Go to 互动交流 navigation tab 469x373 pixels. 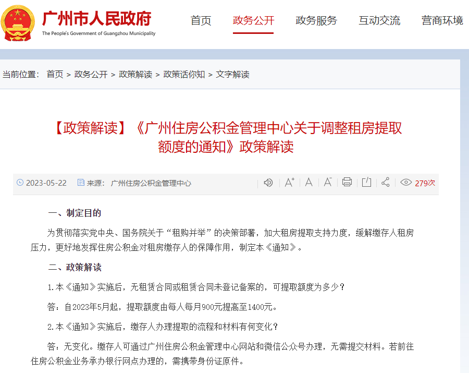[x=379, y=20]
